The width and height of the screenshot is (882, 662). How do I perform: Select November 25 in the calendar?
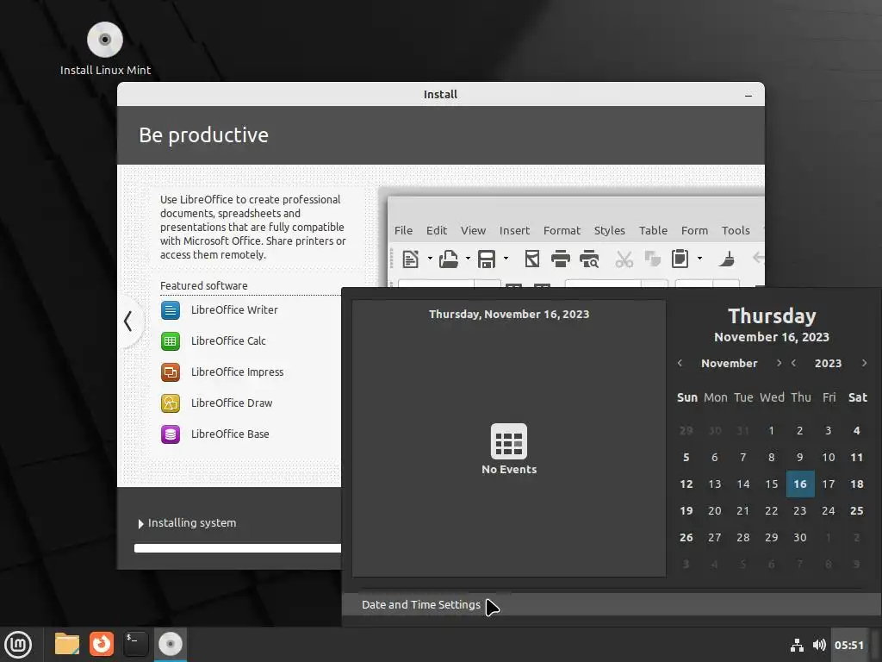pyautogui.click(x=857, y=511)
